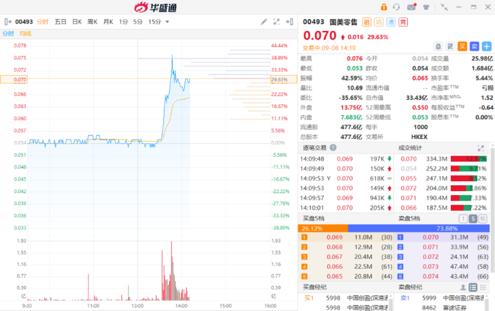Set order book depth to 10 levels

482,218
